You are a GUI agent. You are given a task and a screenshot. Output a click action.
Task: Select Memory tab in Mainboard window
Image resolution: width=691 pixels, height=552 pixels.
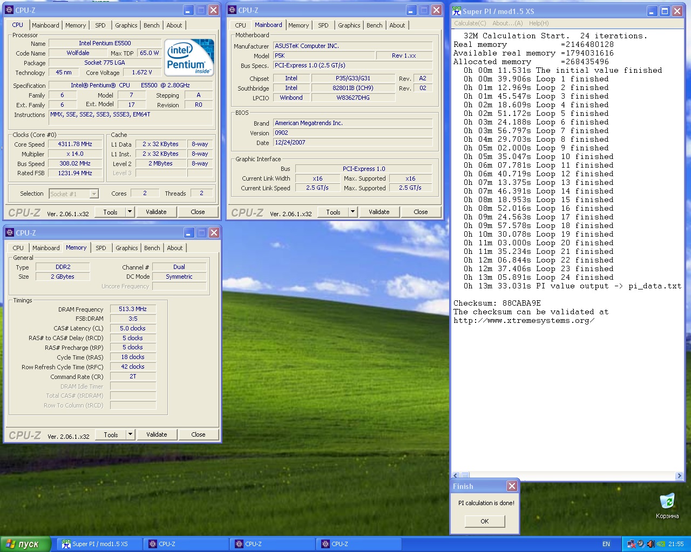tap(299, 25)
